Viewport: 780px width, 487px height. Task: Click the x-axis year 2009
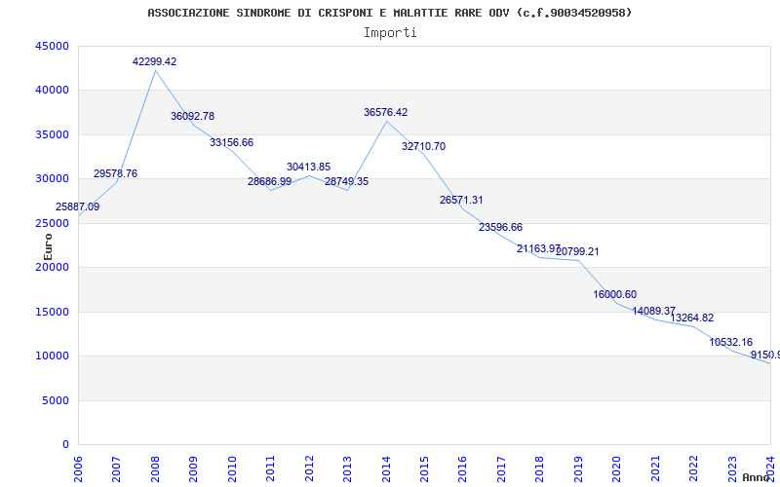pos(193,468)
